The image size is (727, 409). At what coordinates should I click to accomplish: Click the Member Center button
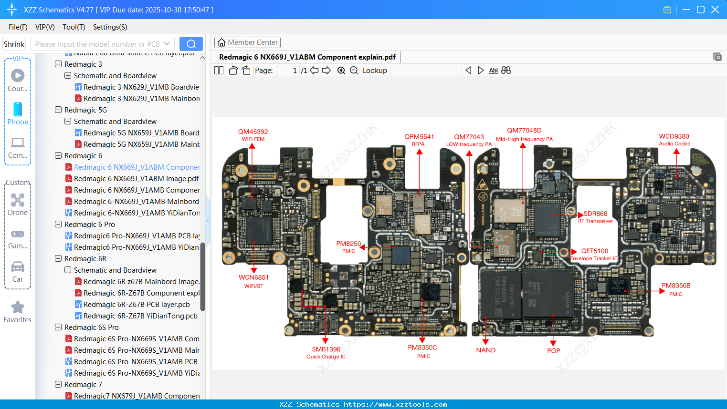tap(247, 42)
